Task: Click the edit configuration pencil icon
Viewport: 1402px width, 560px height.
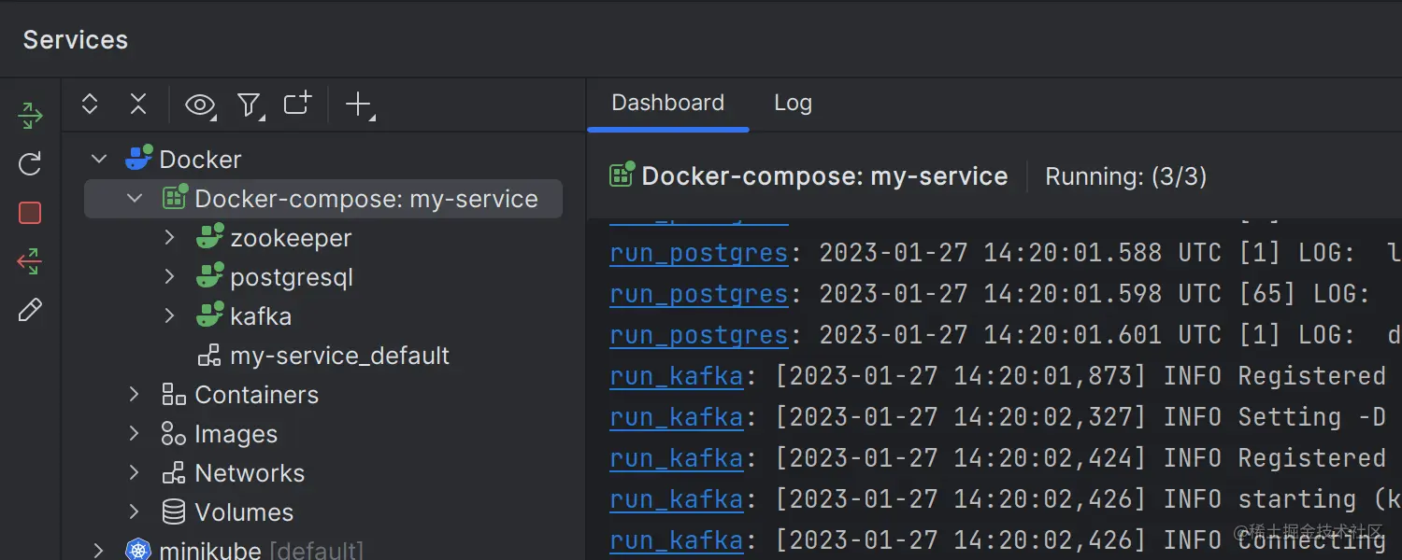Action: 29,309
